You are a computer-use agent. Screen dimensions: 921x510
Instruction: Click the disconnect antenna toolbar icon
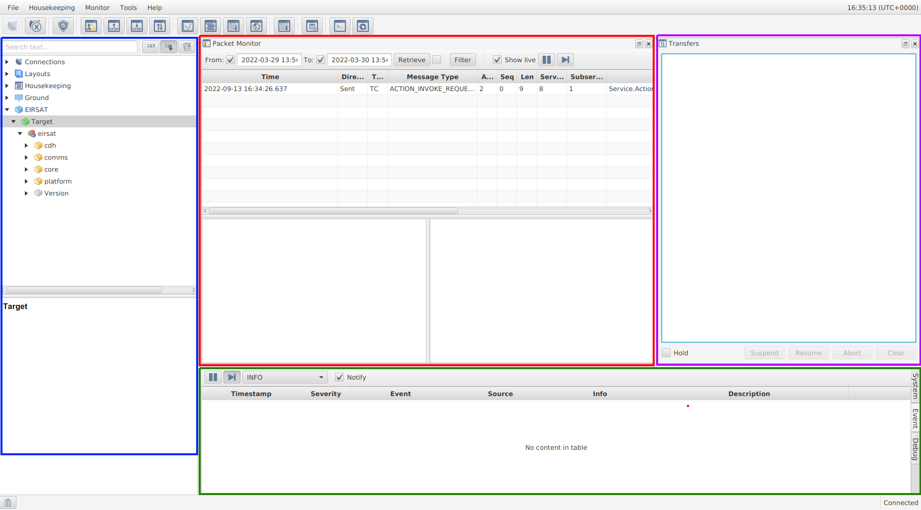point(35,26)
